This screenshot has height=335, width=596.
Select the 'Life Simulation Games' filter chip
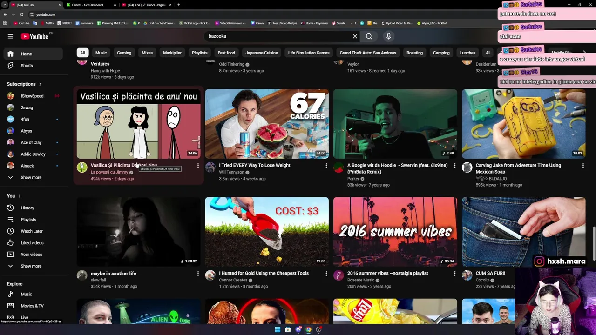click(309, 53)
